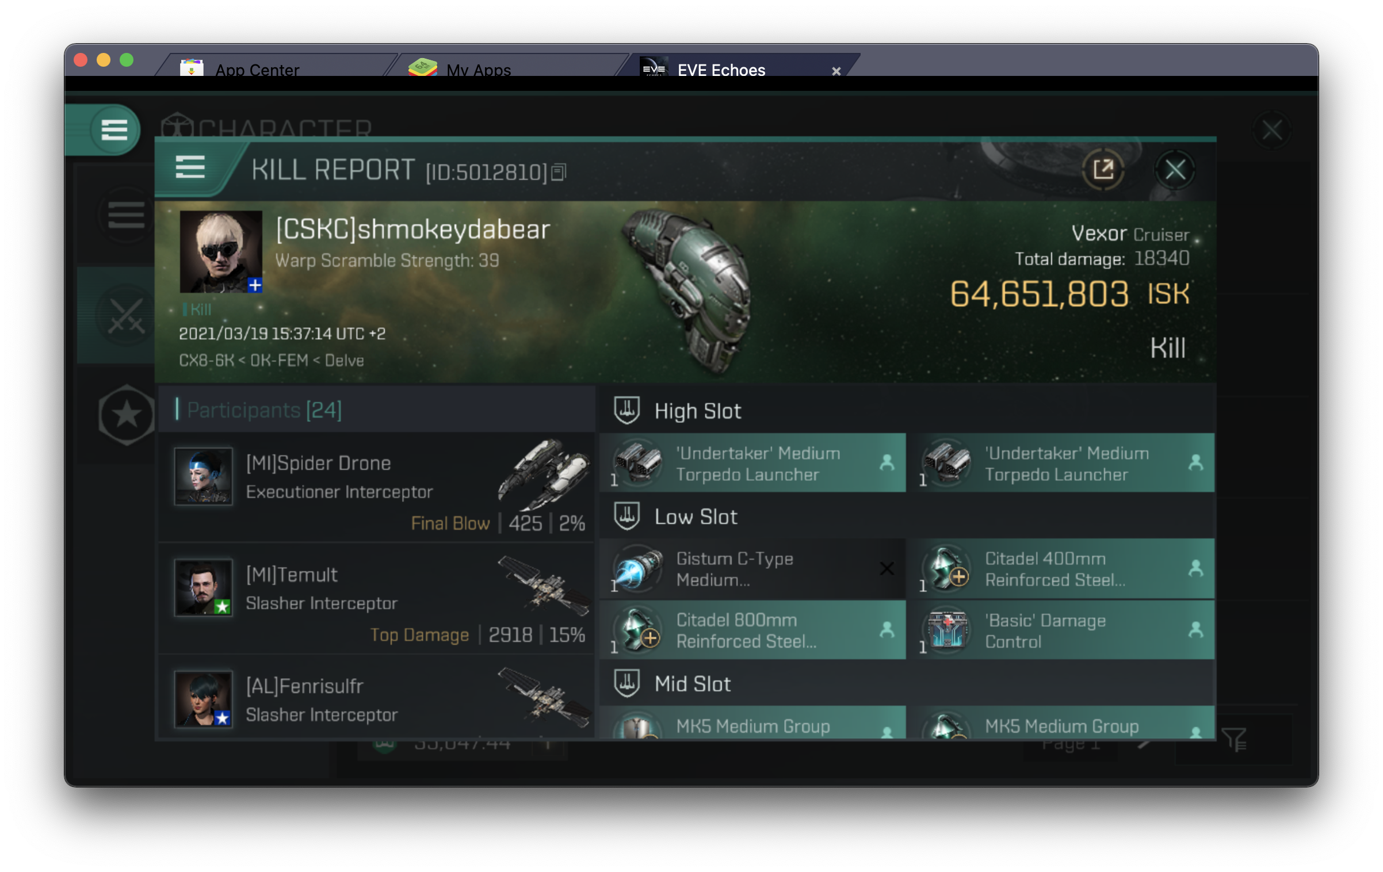Viewport: 1383px width, 872px height.
Task: Open Temult's character portrait
Action: pos(204,587)
